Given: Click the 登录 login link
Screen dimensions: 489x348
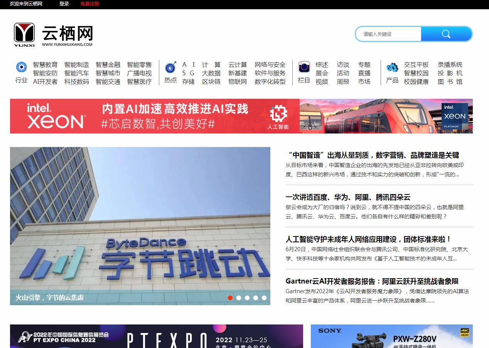Looking at the screenshot, I should click(x=64, y=4).
